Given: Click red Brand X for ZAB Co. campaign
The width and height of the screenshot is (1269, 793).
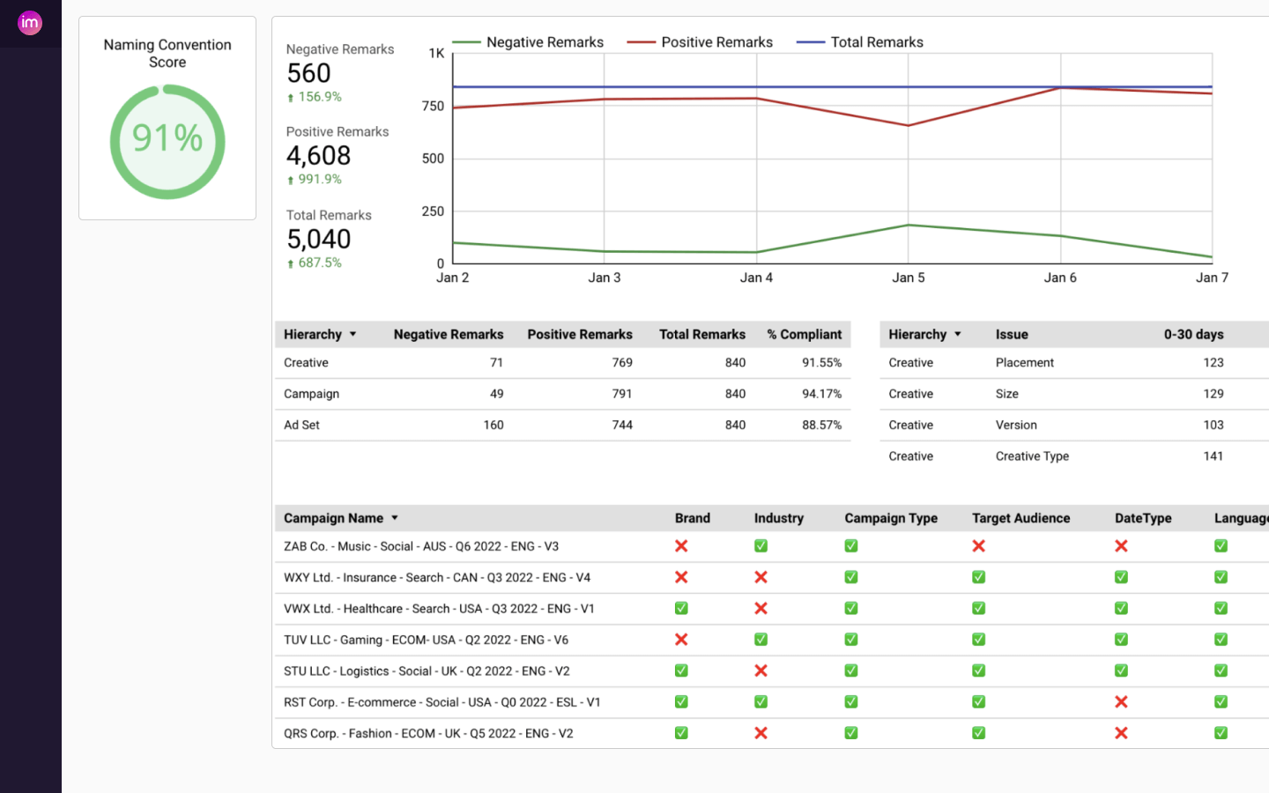Looking at the screenshot, I should click(681, 546).
